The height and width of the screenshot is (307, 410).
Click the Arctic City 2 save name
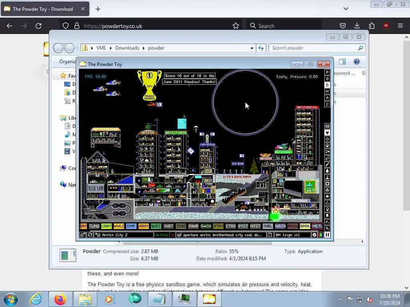124,235
